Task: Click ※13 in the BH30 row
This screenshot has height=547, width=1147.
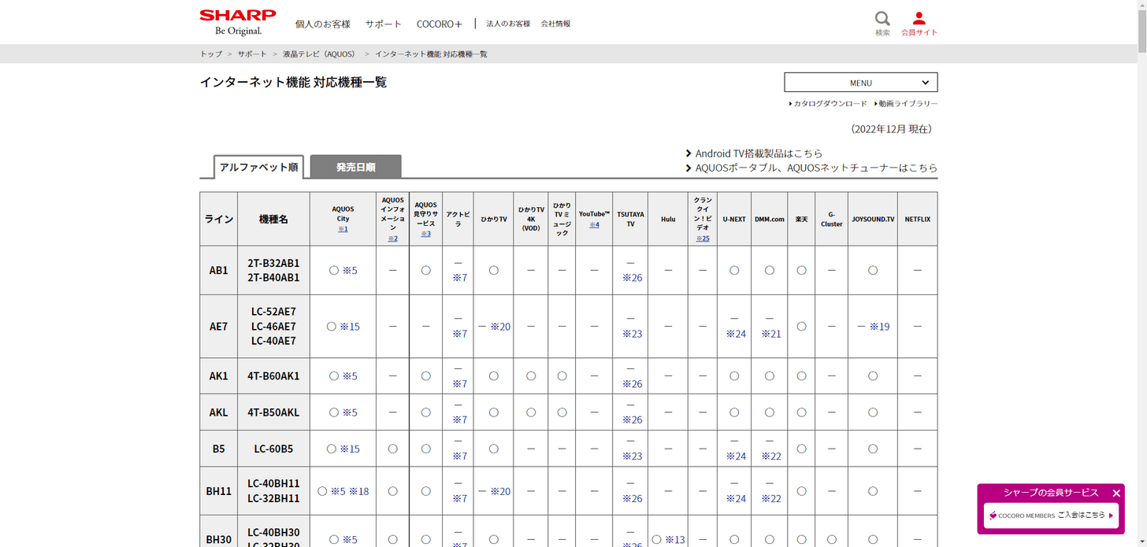Action: (x=675, y=539)
